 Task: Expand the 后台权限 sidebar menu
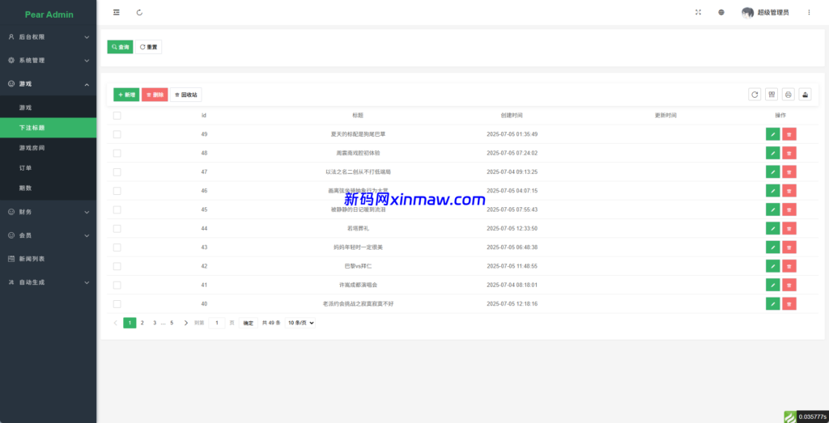tap(48, 37)
